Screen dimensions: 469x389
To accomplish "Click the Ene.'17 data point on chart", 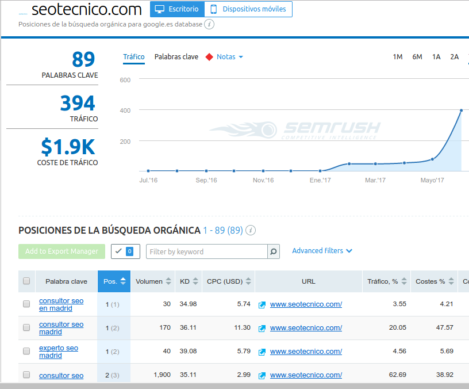I will (320, 171).
